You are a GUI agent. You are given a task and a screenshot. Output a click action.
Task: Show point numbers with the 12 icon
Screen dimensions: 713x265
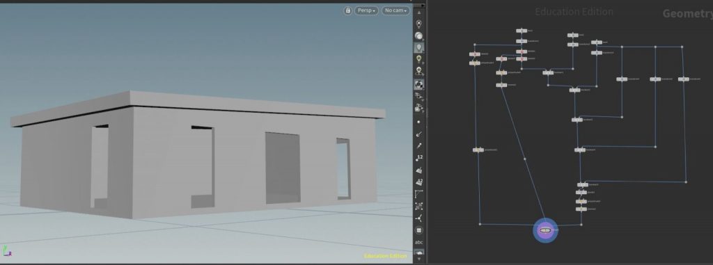pos(419,158)
